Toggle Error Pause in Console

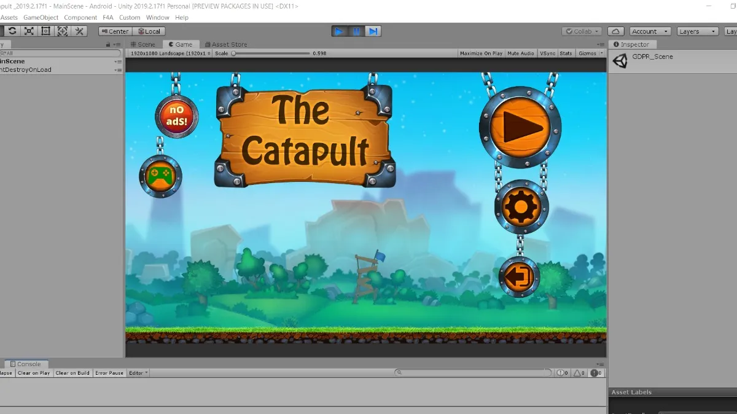click(x=109, y=373)
